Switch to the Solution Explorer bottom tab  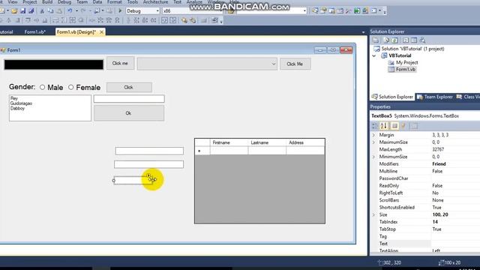click(392, 97)
